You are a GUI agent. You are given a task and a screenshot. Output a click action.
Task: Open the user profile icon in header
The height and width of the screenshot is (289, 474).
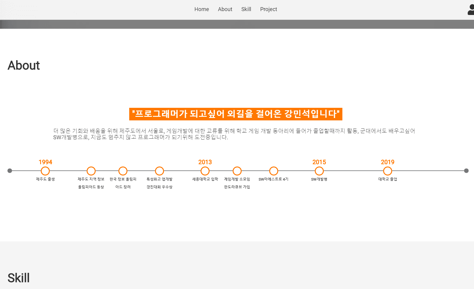click(471, 10)
